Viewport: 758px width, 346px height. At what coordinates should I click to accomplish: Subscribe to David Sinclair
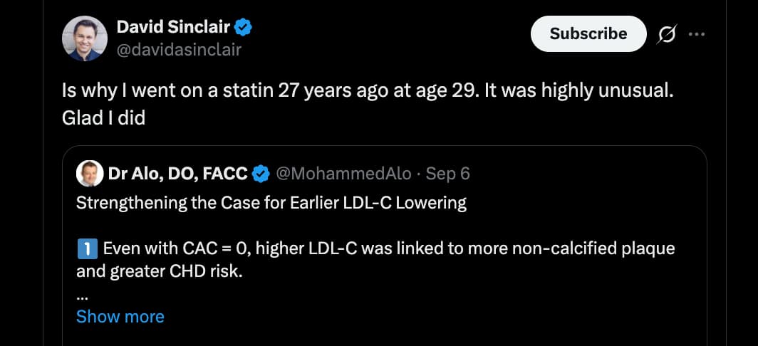point(588,33)
